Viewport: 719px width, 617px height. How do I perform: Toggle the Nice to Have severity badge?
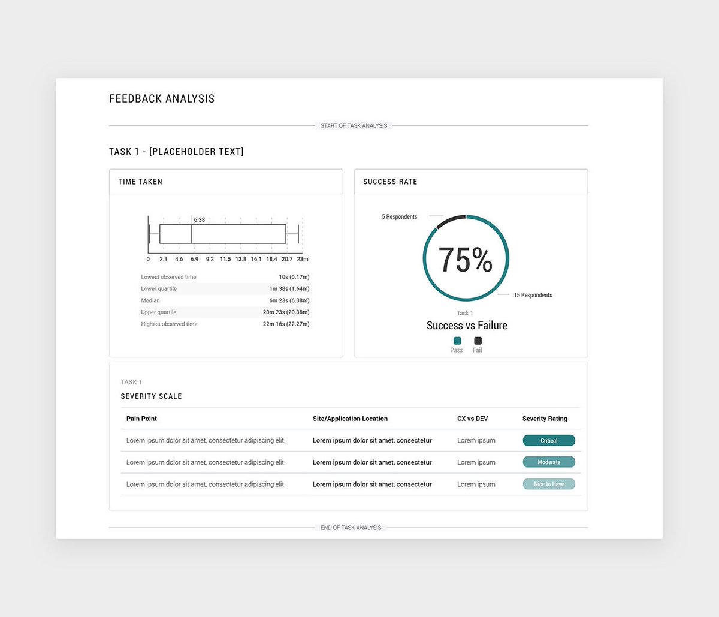coord(549,484)
